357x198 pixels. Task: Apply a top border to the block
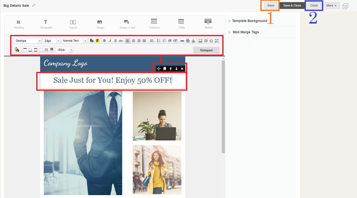(x=25, y=50)
